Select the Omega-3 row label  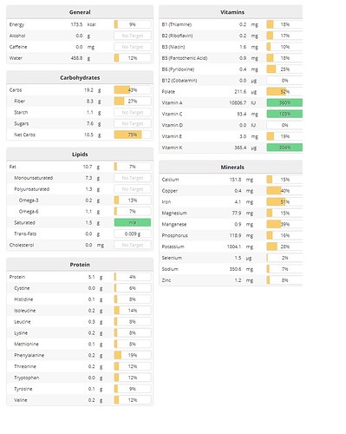[29, 201]
